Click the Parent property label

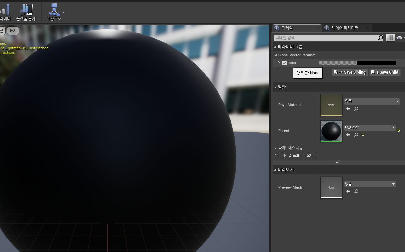click(284, 131)
